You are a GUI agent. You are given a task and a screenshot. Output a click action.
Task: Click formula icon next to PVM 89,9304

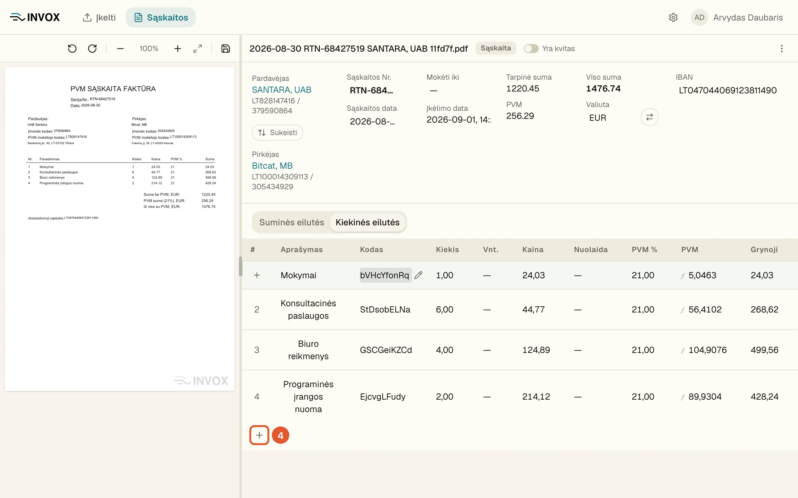[x=683, y=397]
